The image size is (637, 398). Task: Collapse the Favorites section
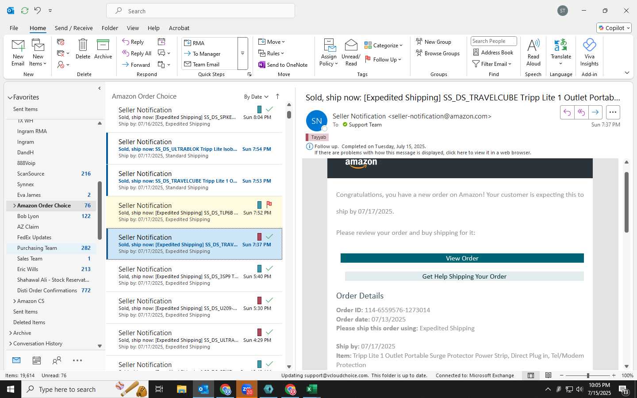tap(10, 97)
